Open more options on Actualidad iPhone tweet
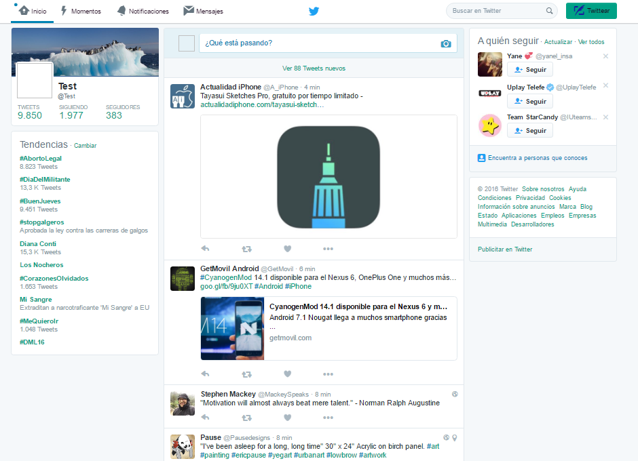 (328, 249)
